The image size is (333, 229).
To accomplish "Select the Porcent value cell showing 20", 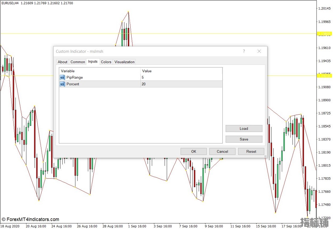I will [181, 84].
